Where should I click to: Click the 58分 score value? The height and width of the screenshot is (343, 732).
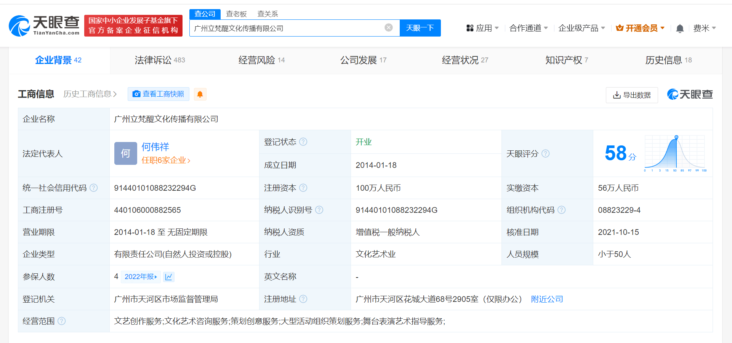(620, 153)
